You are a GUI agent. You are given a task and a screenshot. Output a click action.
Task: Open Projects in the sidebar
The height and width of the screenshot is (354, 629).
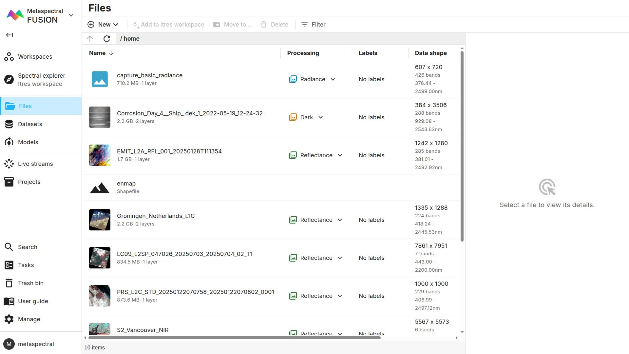pyautogui.click(x=29, y=182)
